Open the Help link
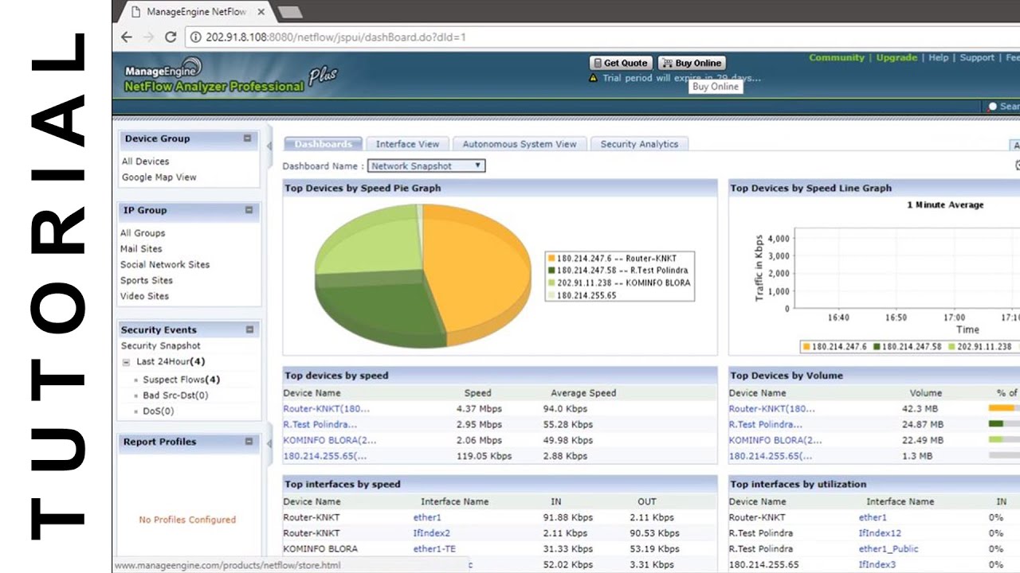Viewport: 1020px width, 573px height. point(939,57)
